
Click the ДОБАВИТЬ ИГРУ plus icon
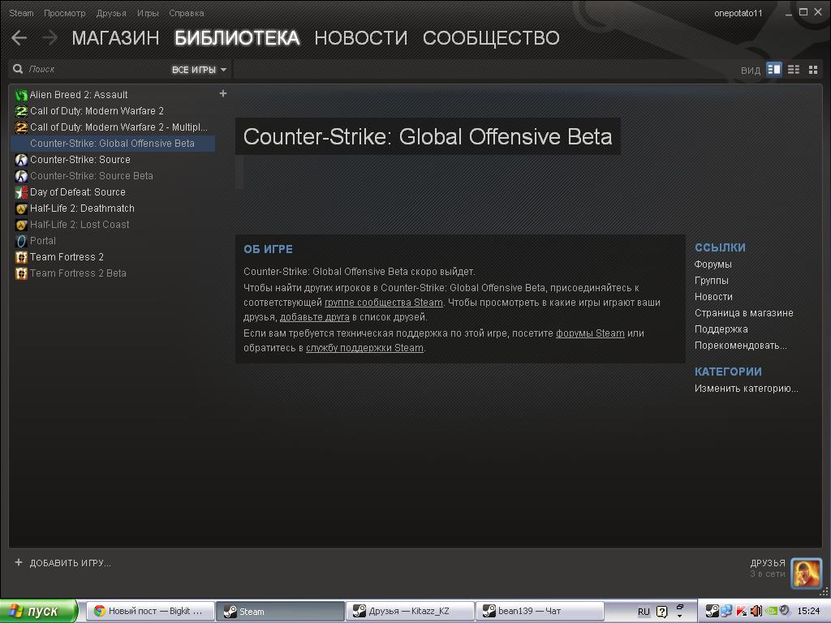[19, 562]
